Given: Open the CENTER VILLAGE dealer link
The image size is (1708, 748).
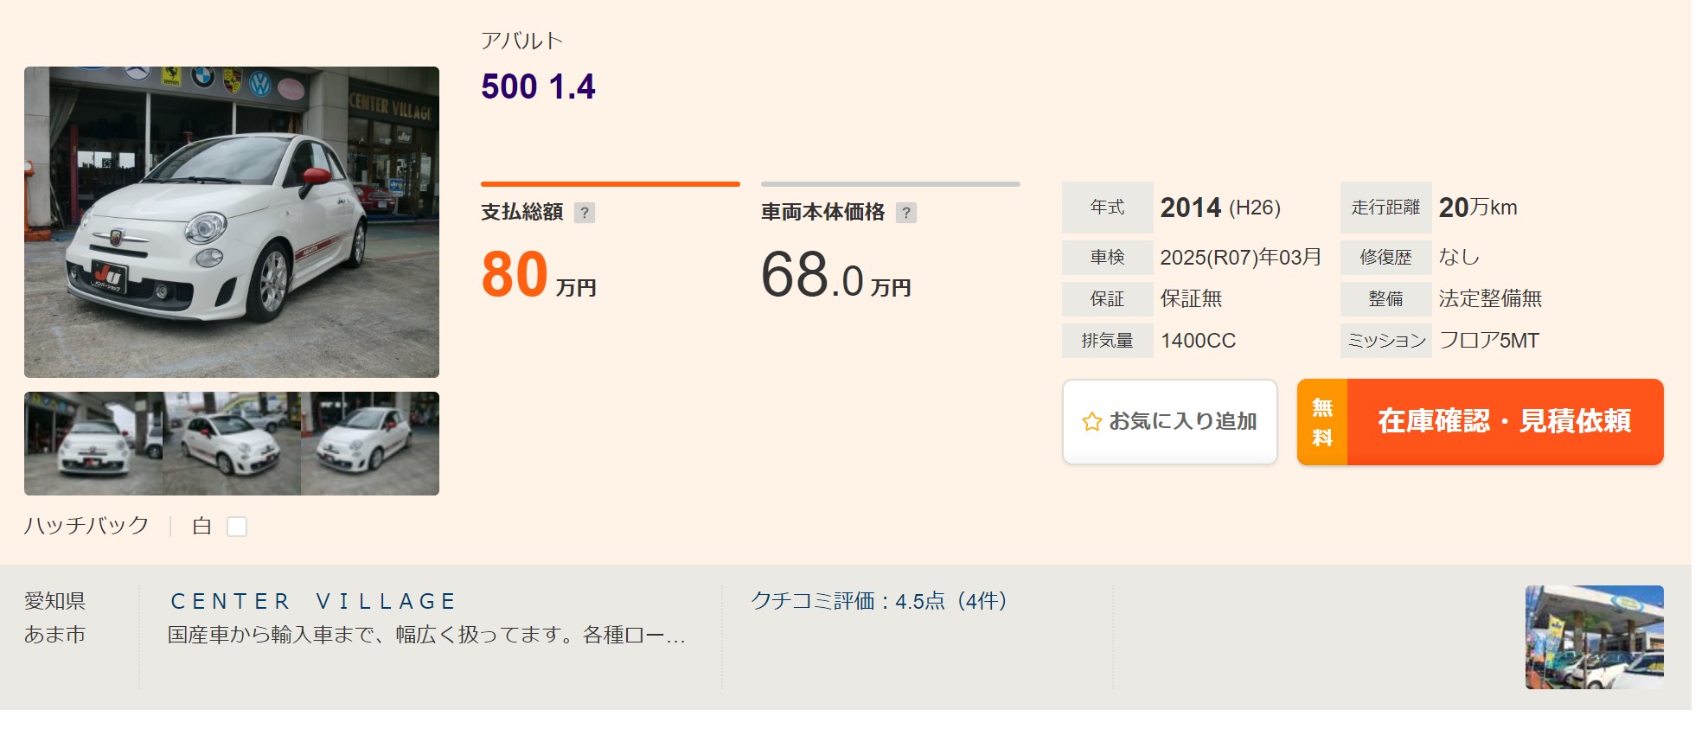Looking at the screenshot, I should coord(313,601).
